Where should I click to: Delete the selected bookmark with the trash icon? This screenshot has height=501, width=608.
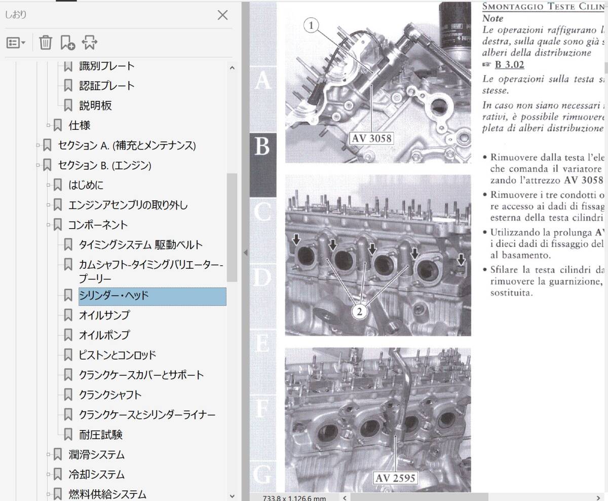pyautogui.click(x=46, y=43)
